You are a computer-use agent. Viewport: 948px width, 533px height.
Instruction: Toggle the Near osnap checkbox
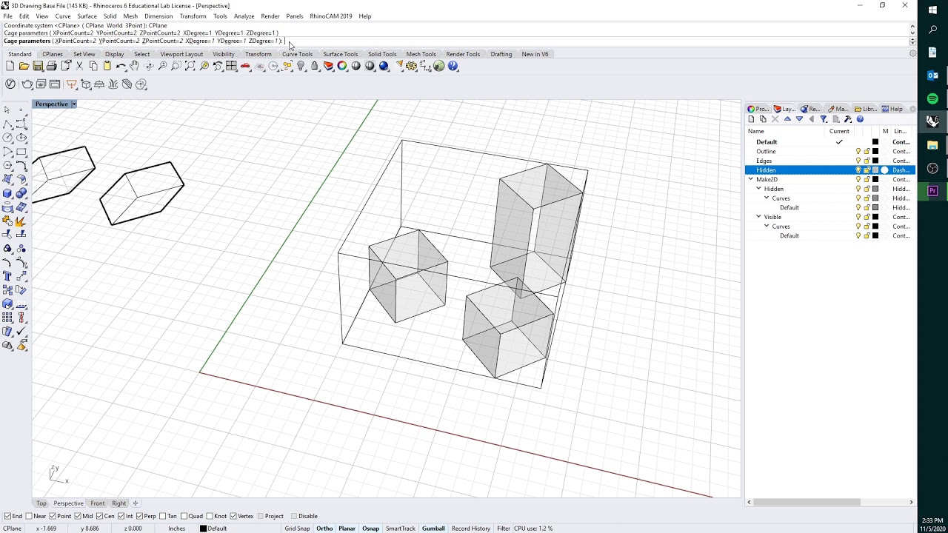29,516
